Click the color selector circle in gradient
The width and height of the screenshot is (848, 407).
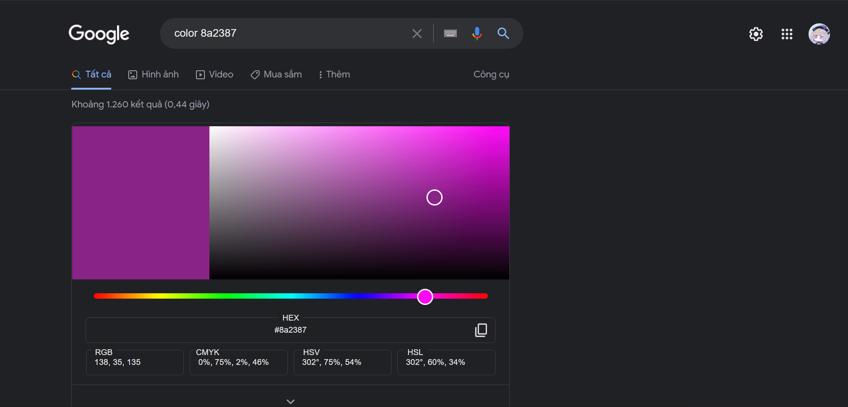tap(435, 197)
